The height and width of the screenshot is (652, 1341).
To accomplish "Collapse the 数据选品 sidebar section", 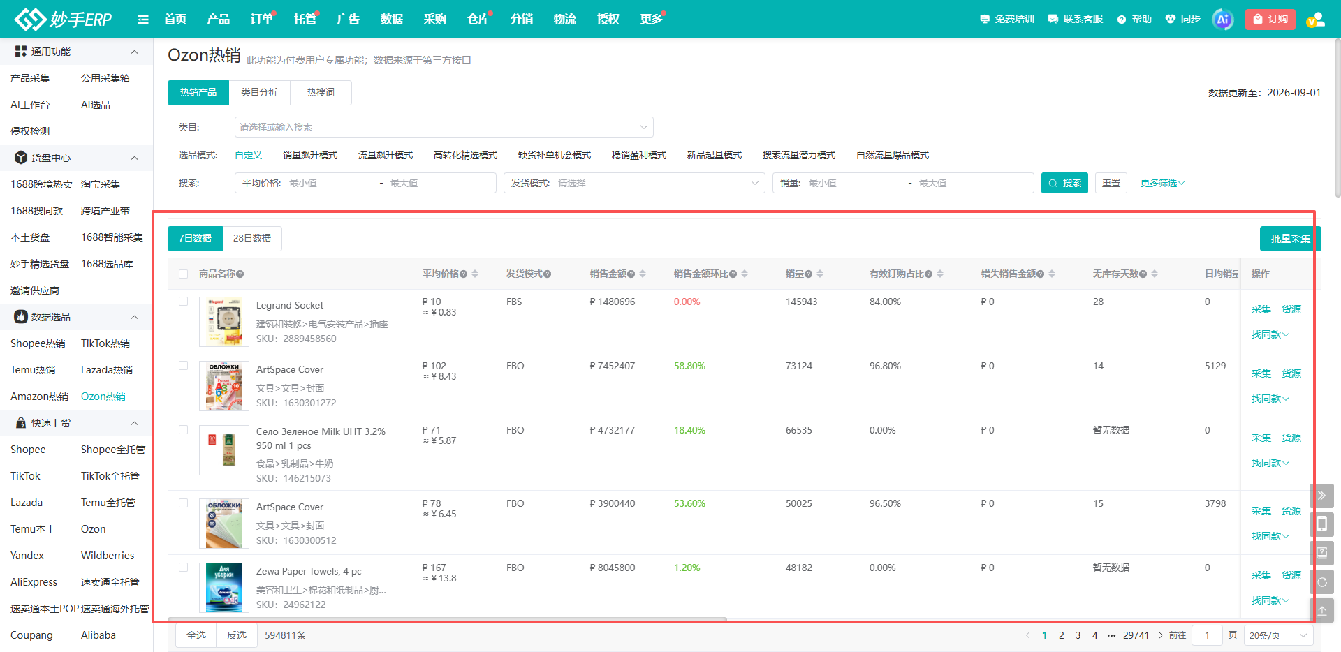I will (135, 317).
